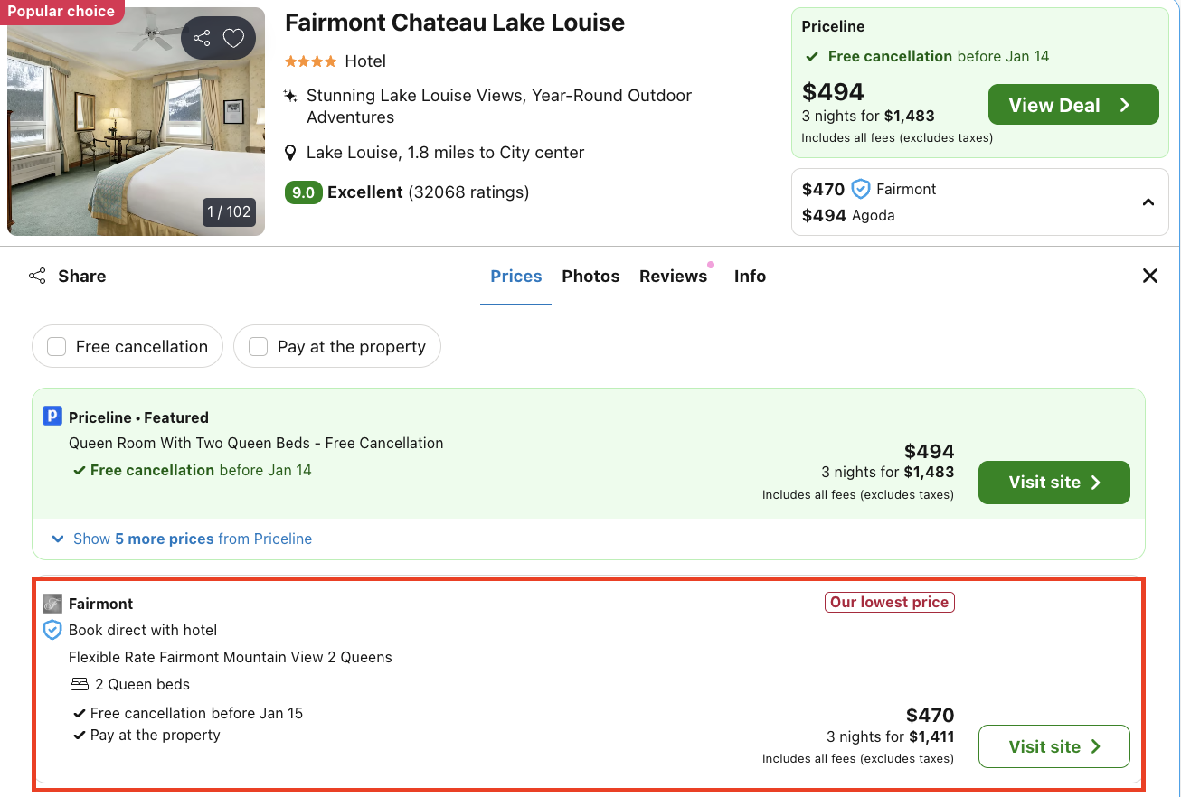
Task: Click the book direct shield icon
Action: pos(52,630)
